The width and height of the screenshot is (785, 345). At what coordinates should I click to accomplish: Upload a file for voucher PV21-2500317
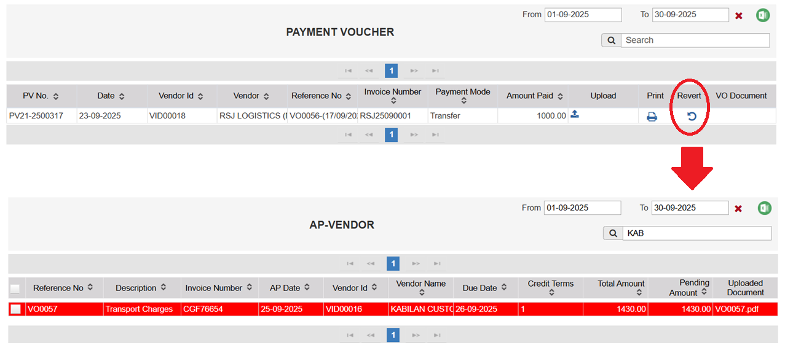575,114
